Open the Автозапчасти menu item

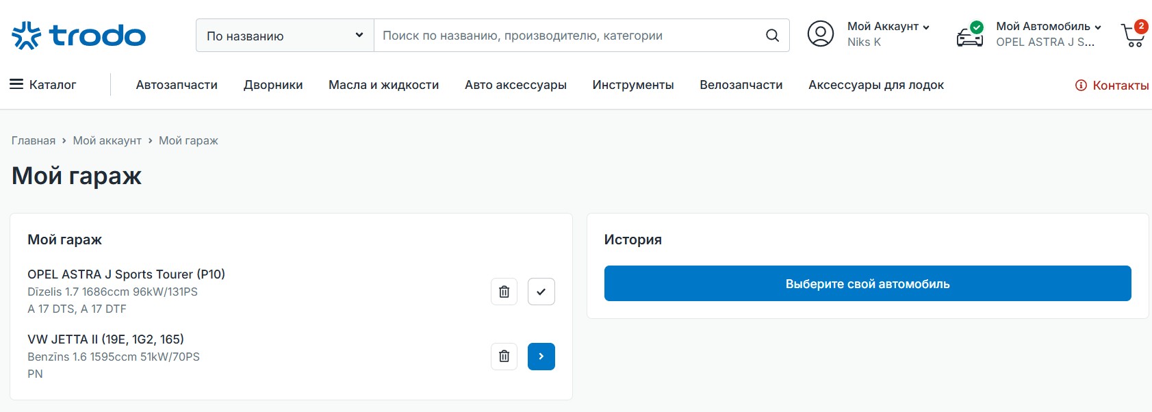coord(177,85)
